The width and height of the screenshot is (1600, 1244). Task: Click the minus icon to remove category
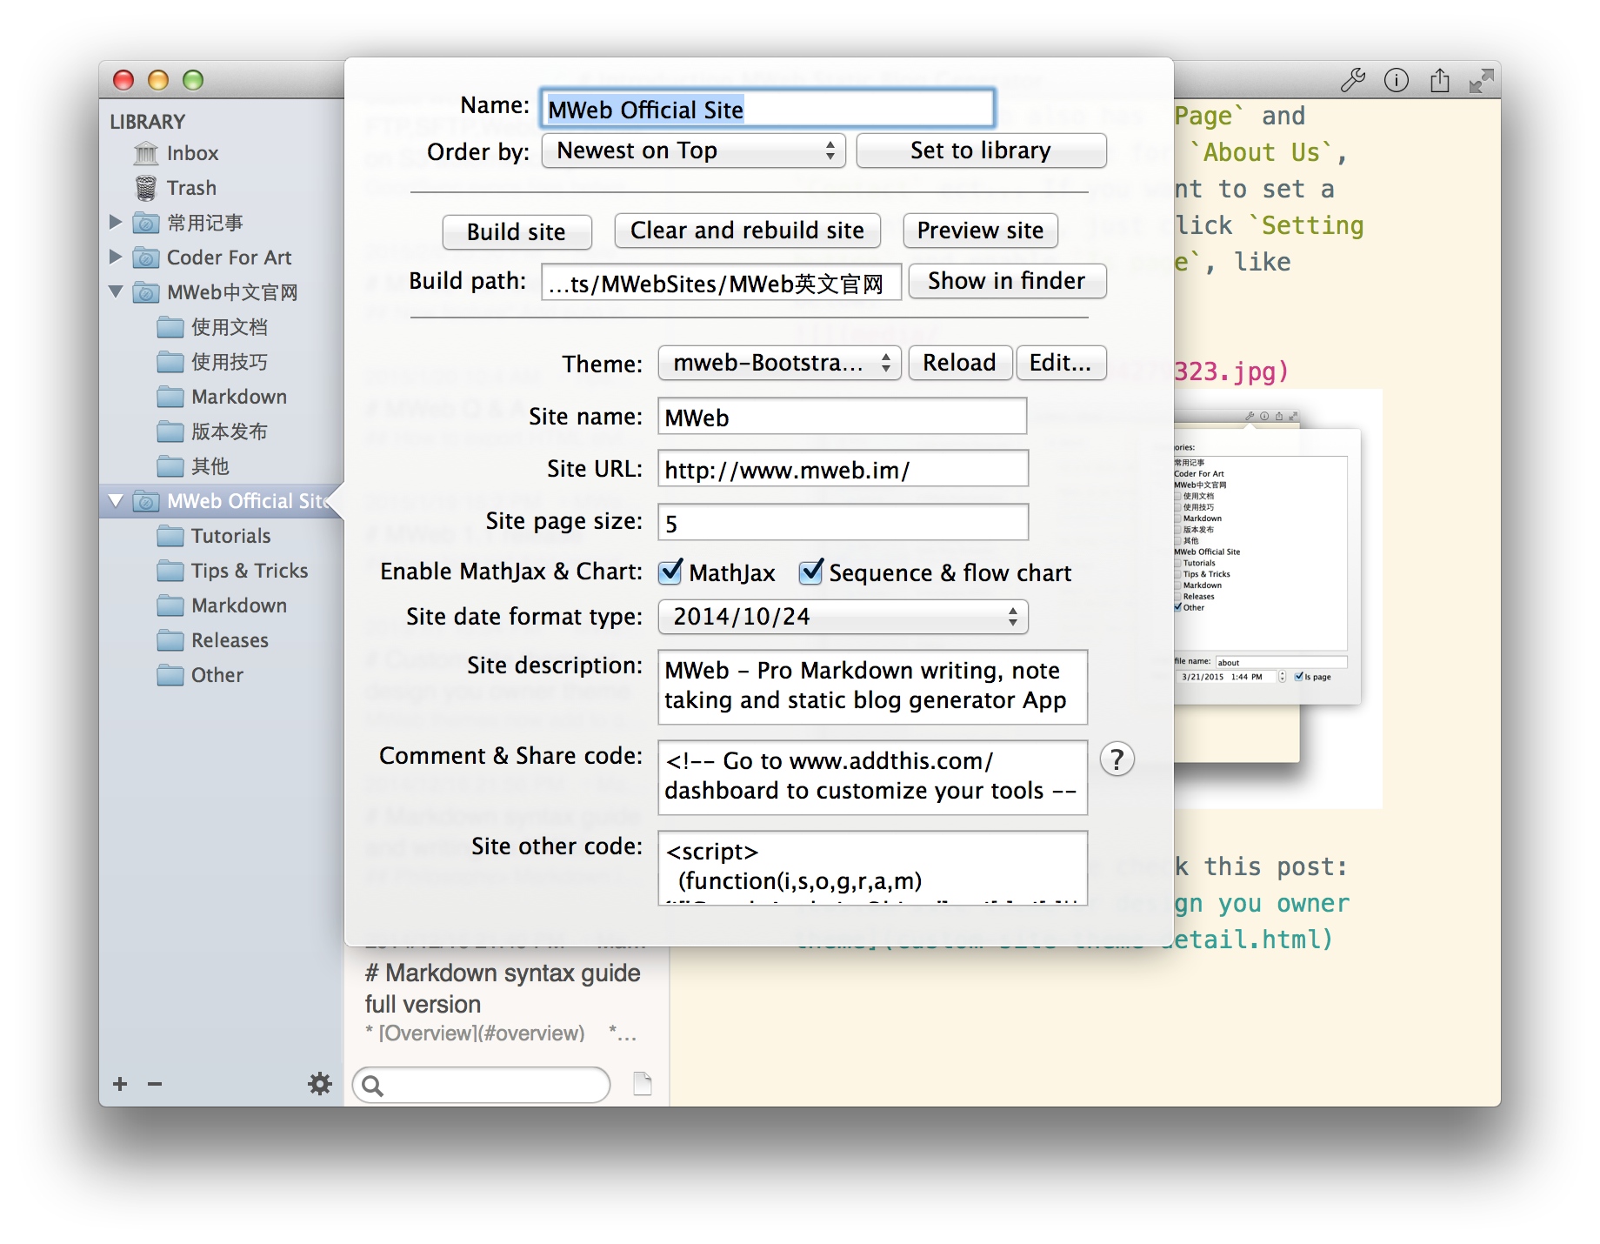(x=155, y=1083)
